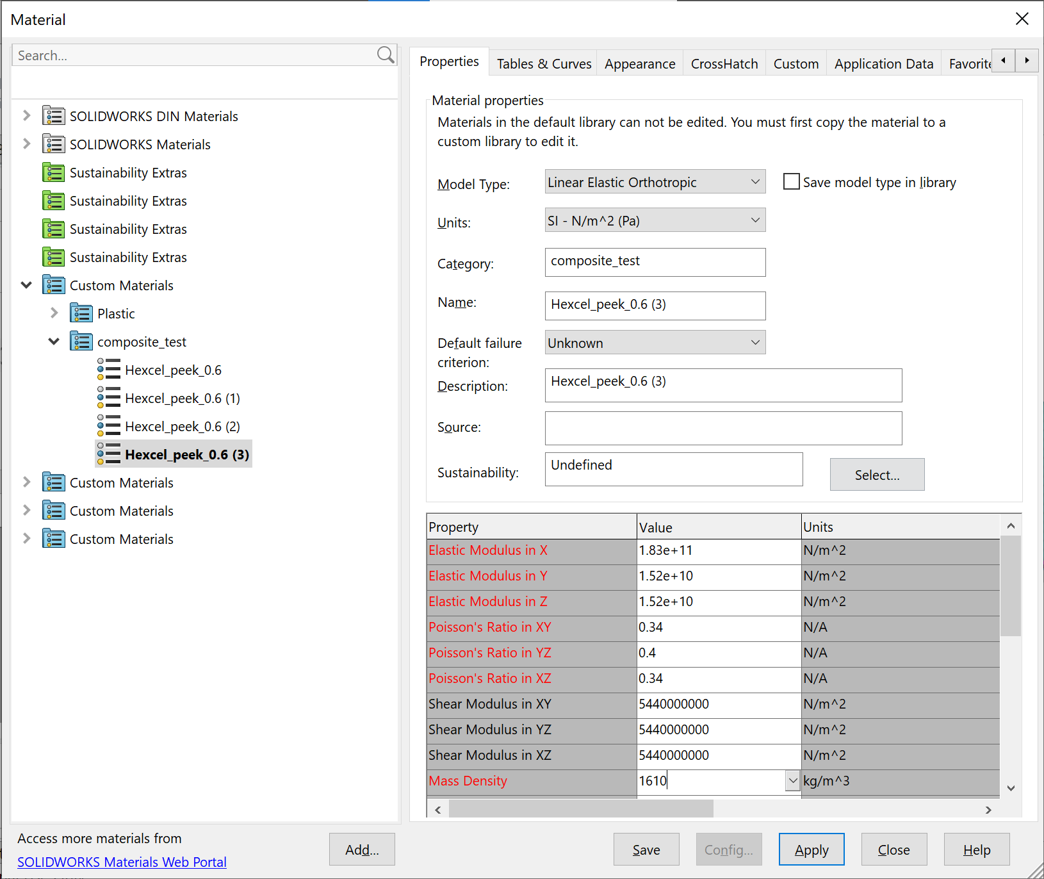Screen dimensions: 1044x879
Task: Click the Hexcel_peek_0.6 (3) material icon
Action: click(x=109, y=454)
